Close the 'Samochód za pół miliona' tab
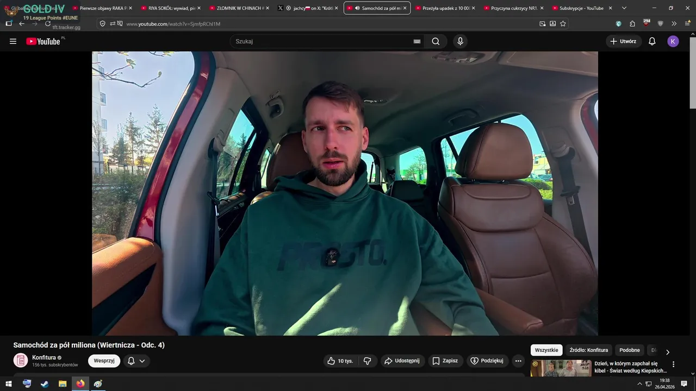The height and width of the screenshot is (391, 696). 405,8
